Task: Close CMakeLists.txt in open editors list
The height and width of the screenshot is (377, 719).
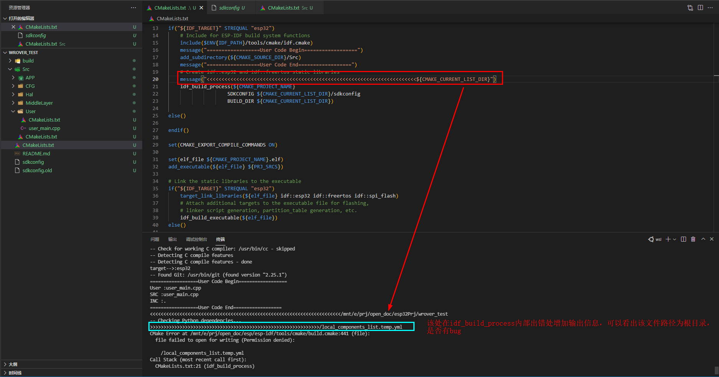Action: click(13, 27)
